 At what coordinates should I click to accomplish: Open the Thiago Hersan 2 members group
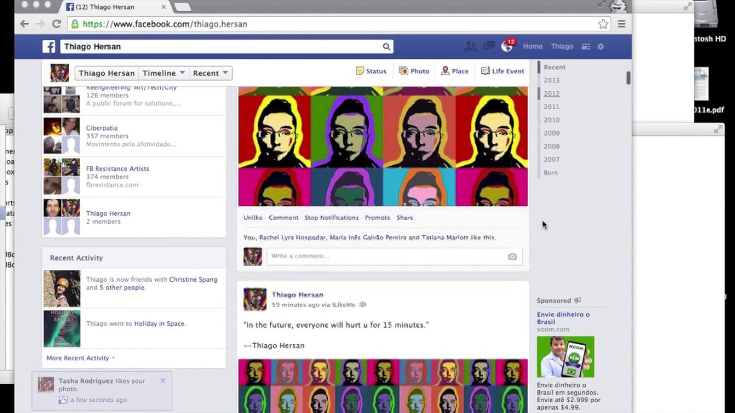(x=108, y=213)
